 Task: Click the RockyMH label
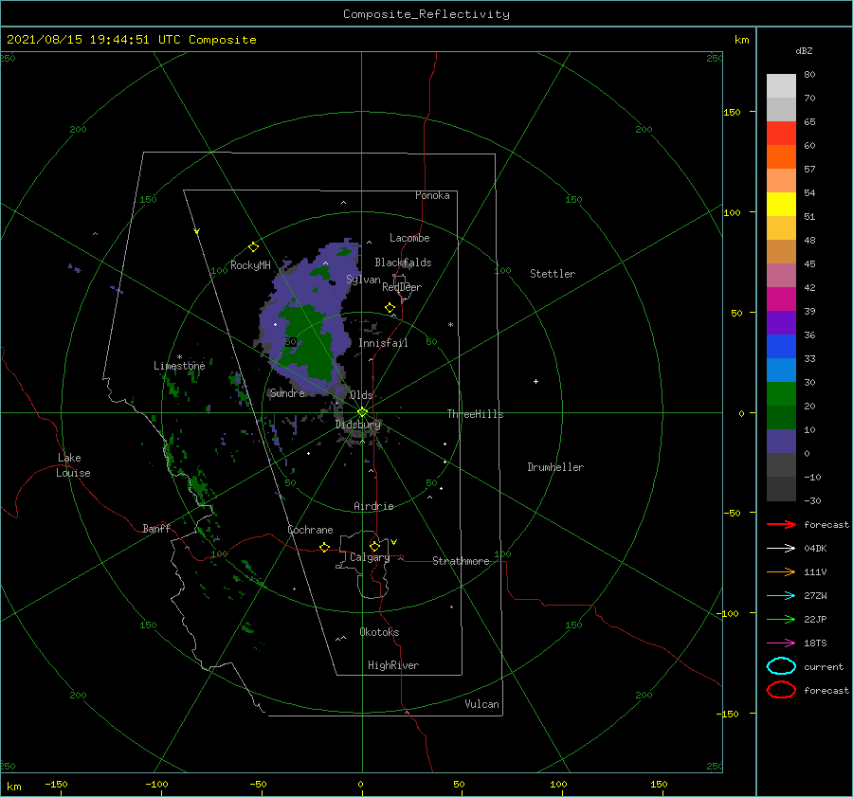pyautogui.click(x=251, y=265)
